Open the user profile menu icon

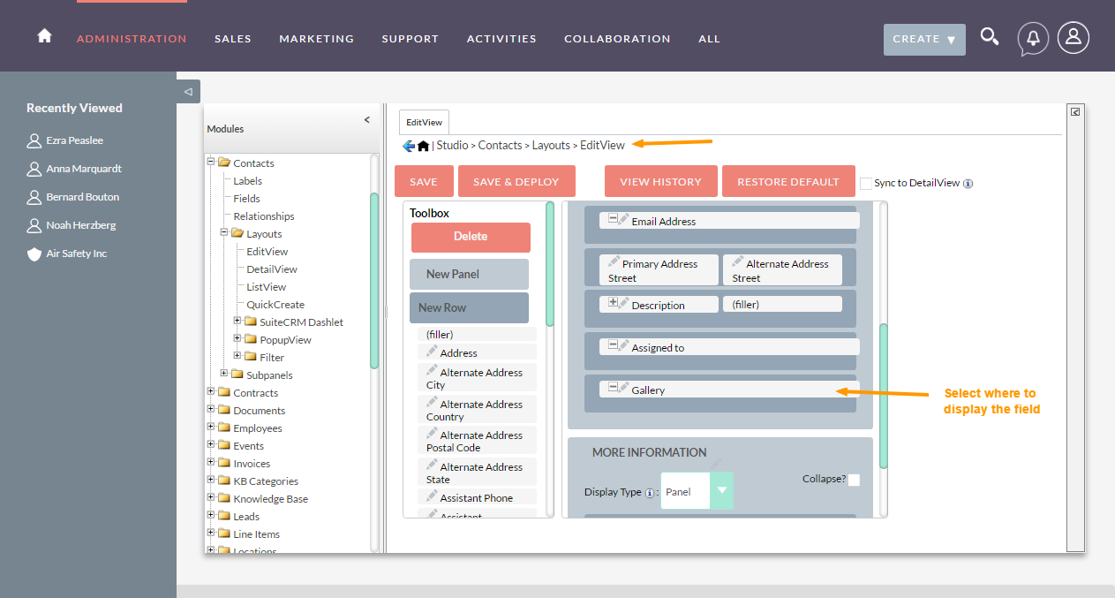click(1074, 37)
